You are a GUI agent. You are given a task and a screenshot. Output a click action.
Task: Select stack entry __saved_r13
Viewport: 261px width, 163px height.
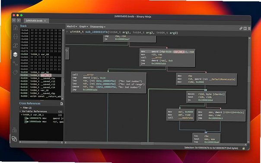pyautogui.click(x=43, y=84)
